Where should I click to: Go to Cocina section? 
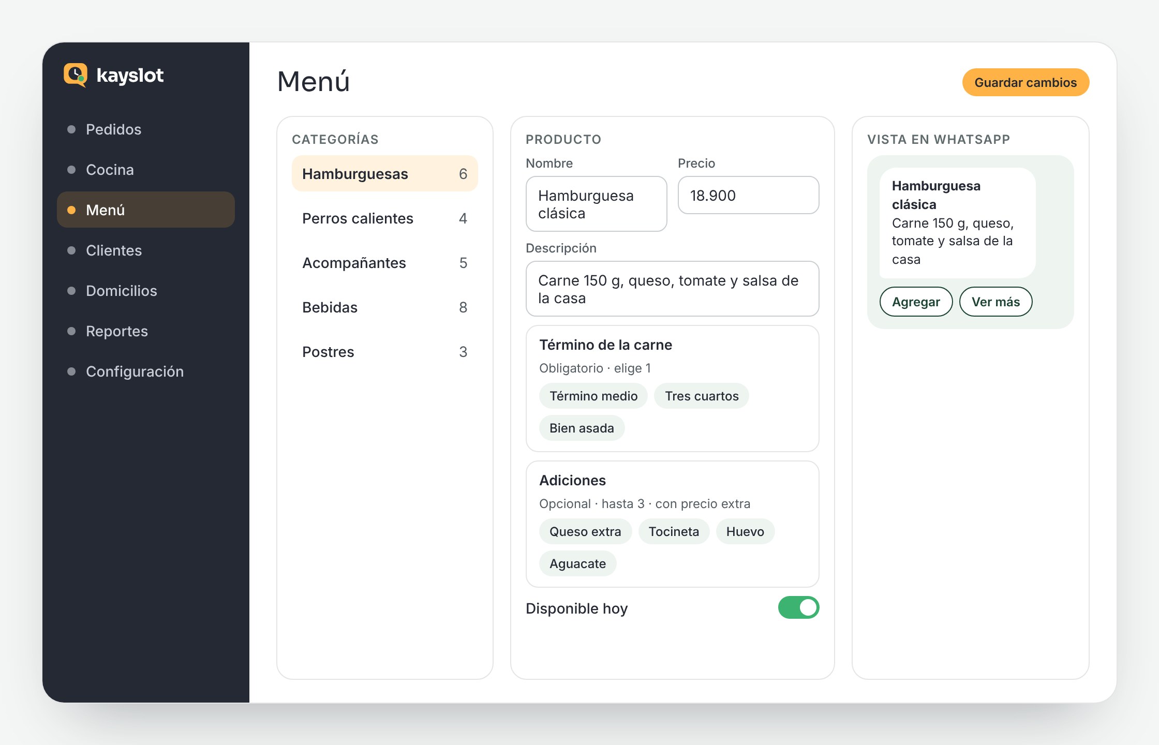click(146, 170)
